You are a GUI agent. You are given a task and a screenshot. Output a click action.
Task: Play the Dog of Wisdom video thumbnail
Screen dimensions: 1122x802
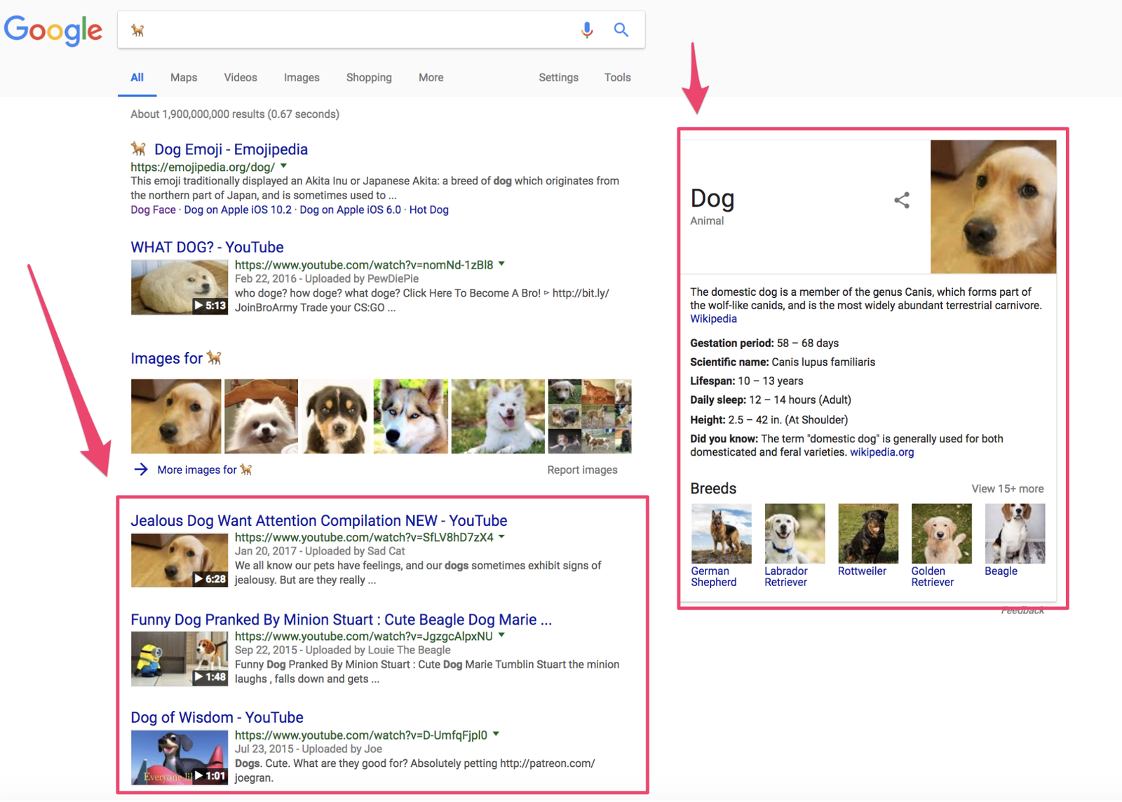180,758
